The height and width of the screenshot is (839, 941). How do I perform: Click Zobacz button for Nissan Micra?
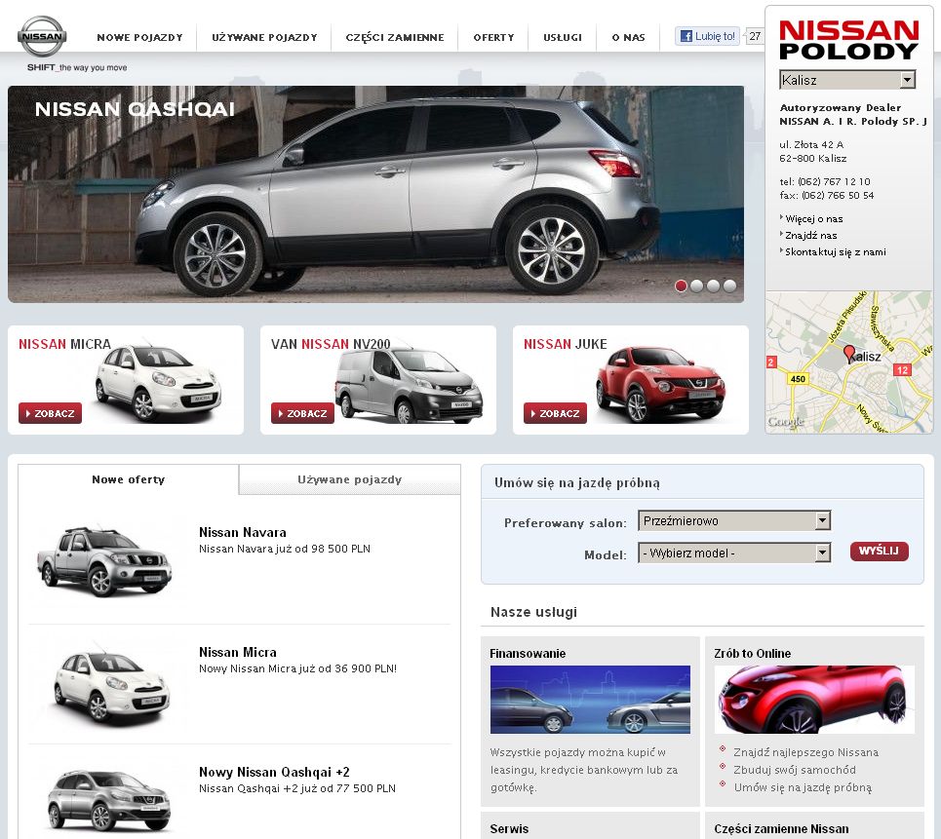(50, 413)
